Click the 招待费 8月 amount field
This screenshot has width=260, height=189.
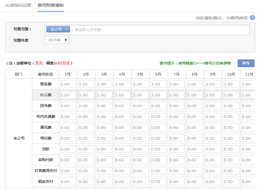click(x=195, y=106)
